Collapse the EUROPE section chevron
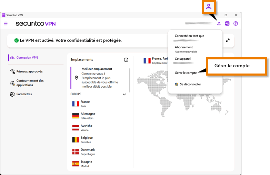This screenshot has height=175, width=270. coord(124,94)
